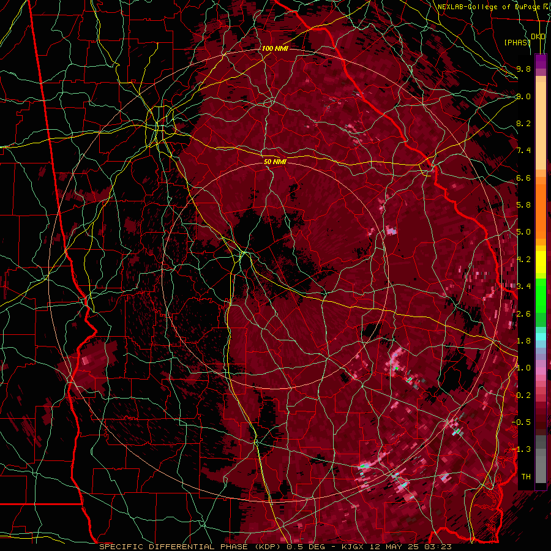This screenshot has width=551, height=551.
Task: Click the cyan segment of the color bar
Action: [541, 336]
